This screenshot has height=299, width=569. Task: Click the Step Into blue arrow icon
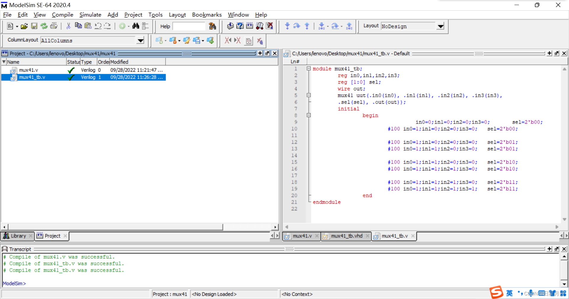[x=287, y=26]
